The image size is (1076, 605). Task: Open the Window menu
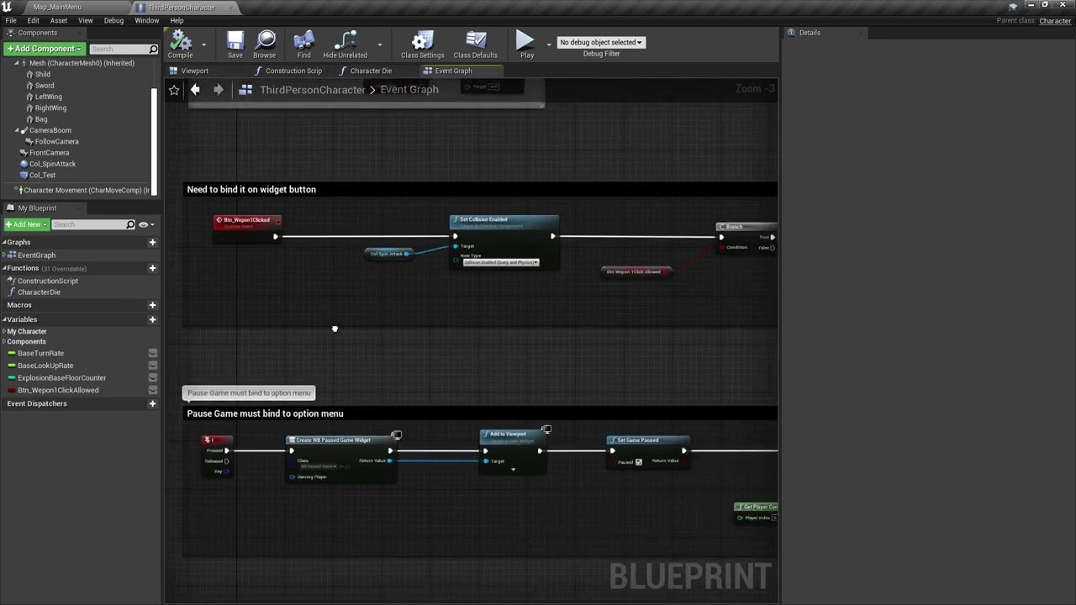(147, 20)
